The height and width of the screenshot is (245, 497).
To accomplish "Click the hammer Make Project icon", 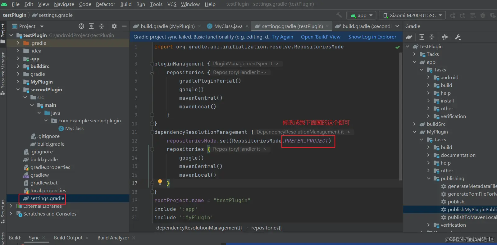I will click(x=339, y=15).
